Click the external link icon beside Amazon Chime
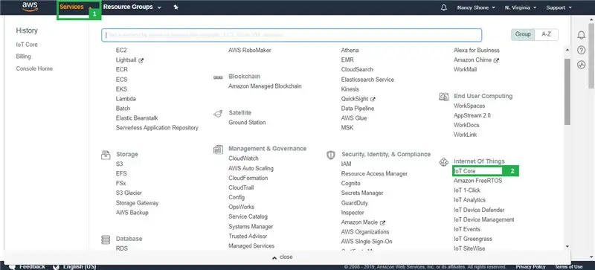The width and height of the screenshot is (595, 270). 496,60
